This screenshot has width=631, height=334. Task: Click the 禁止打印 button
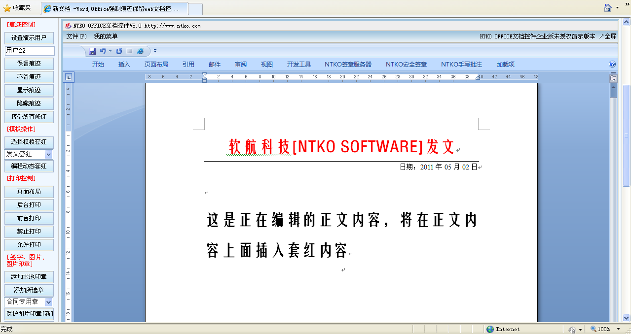pyautogui.click(x=29, y=232)
